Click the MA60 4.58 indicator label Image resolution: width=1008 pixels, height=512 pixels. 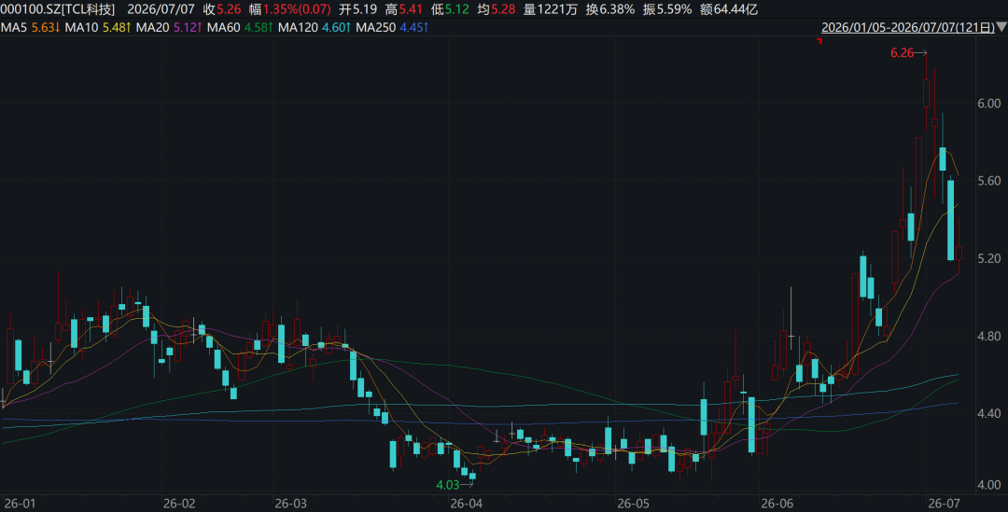[x=241, y=28]
